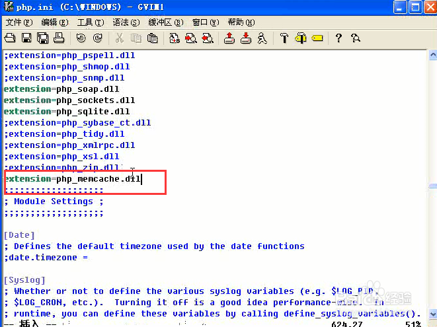Click the Find Next icon
Image resolution: width=437 pixels, height=327 pixels.
pyautogui.click(x=191, y=38)
